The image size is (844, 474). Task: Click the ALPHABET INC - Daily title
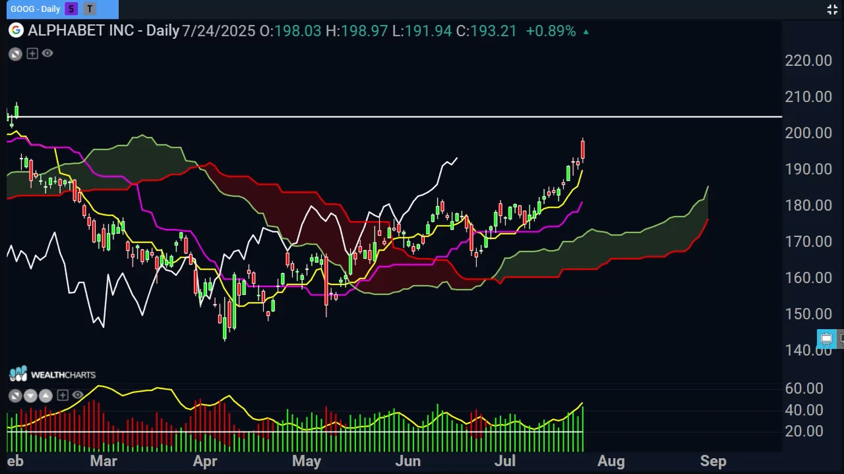[x=104, y=31]
